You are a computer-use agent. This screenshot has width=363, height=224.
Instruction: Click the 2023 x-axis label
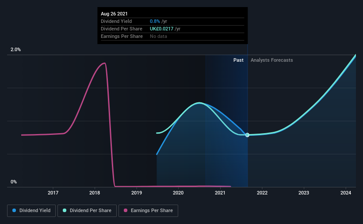click(304, 193)
